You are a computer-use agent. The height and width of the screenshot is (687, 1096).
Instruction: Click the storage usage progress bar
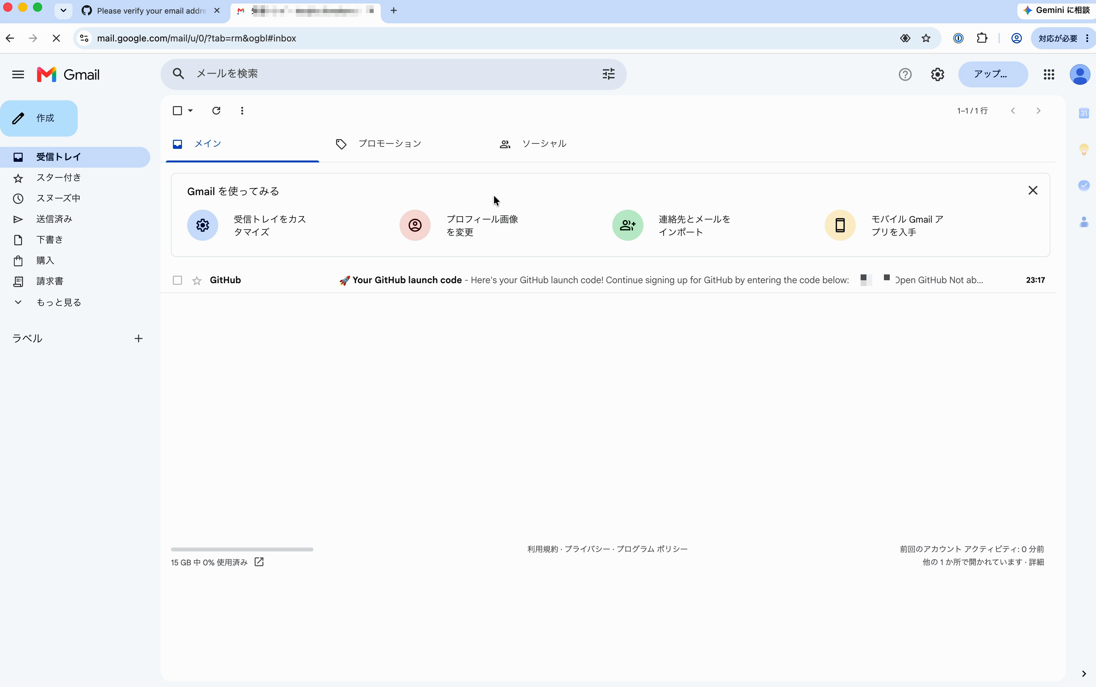click(242, 549)
